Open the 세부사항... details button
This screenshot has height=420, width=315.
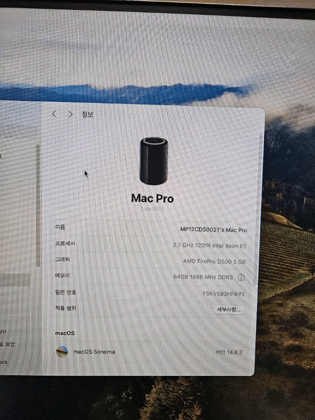tap(229, 310)
